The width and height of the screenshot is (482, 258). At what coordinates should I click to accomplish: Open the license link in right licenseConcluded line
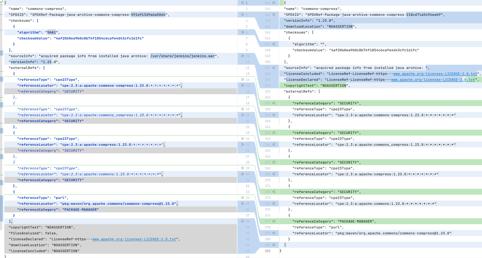coord(435,74)
